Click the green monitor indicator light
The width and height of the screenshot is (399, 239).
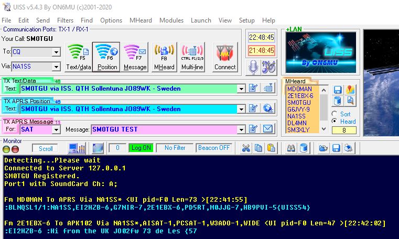[x=6, y=149]
